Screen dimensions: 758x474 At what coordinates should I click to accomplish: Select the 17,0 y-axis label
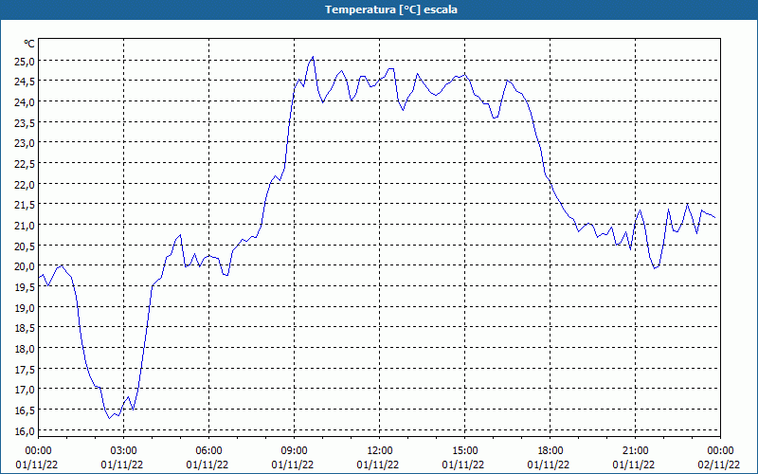pyautogui.click(x=26, y=390)
